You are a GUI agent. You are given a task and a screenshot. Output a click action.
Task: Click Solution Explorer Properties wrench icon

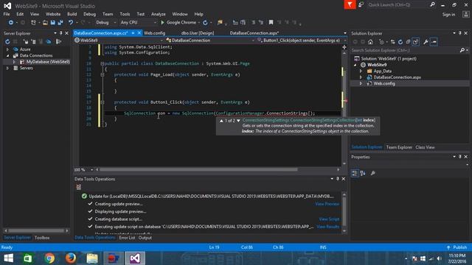click(426, 42)
